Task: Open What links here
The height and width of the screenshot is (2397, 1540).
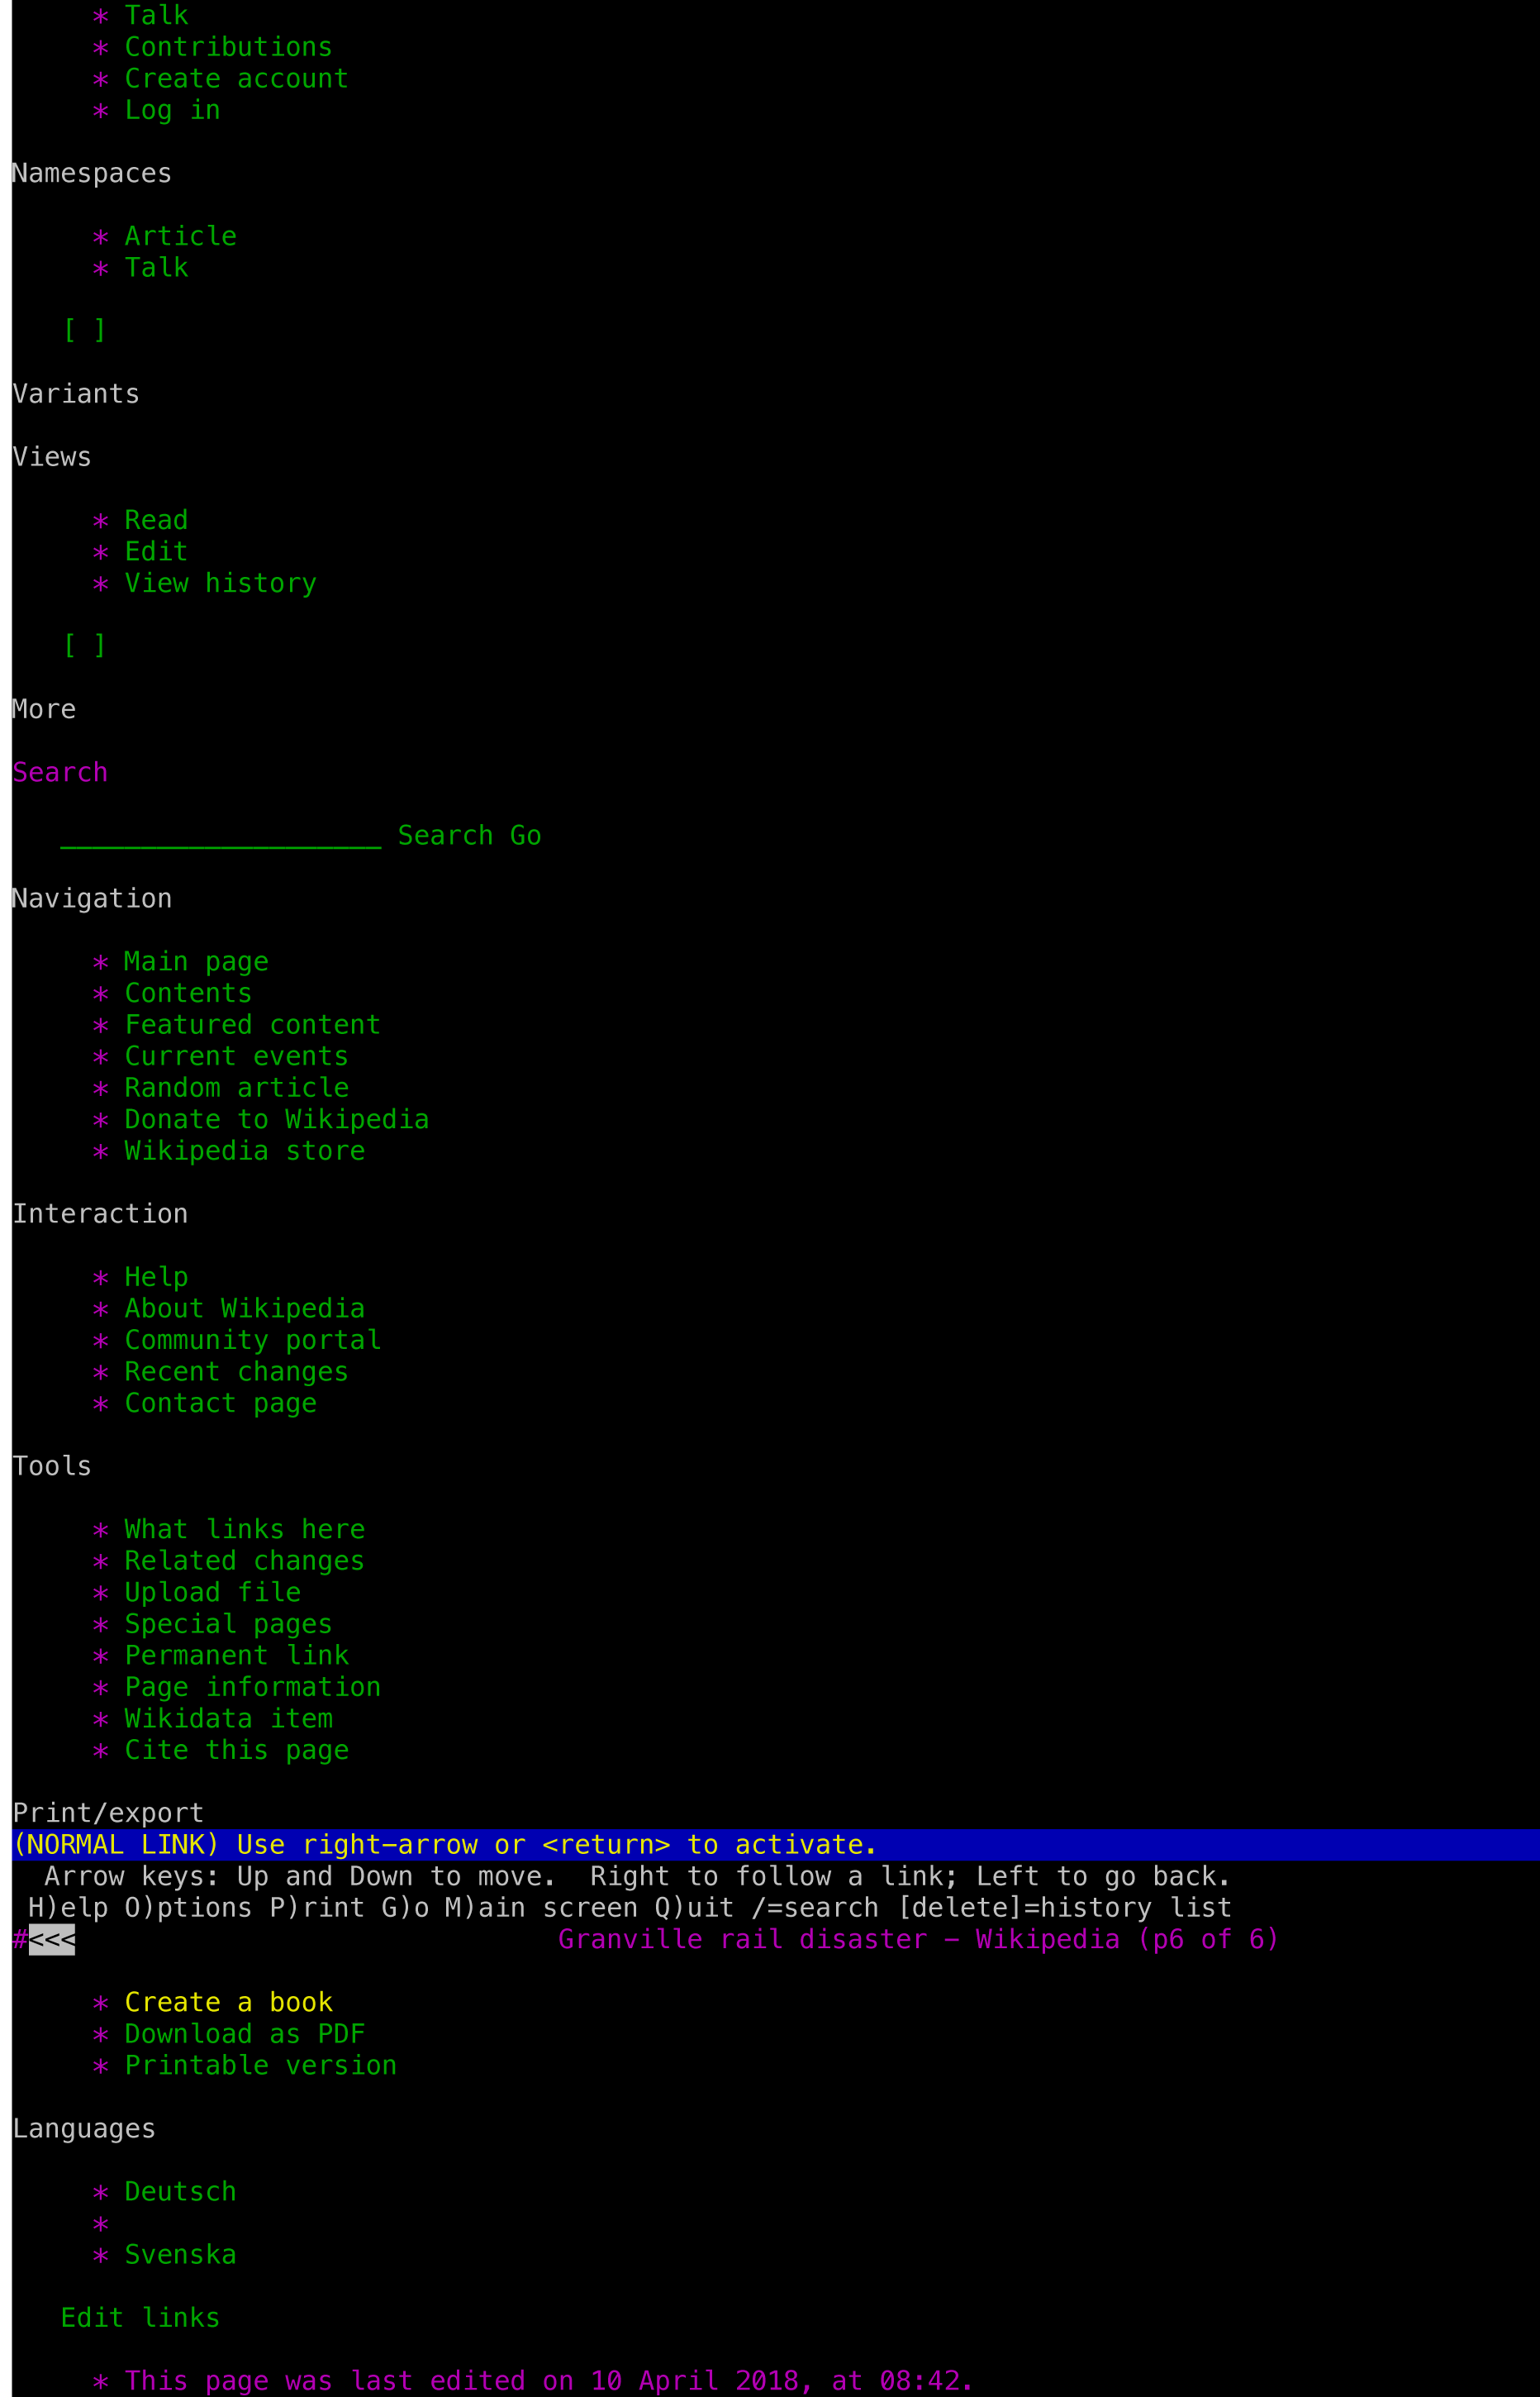Action: (x=244, y=1530)
